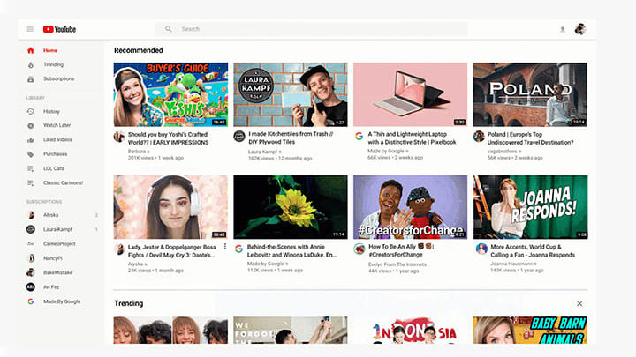Open the three-dot menu on Lady, Jester video

(225, 247)
